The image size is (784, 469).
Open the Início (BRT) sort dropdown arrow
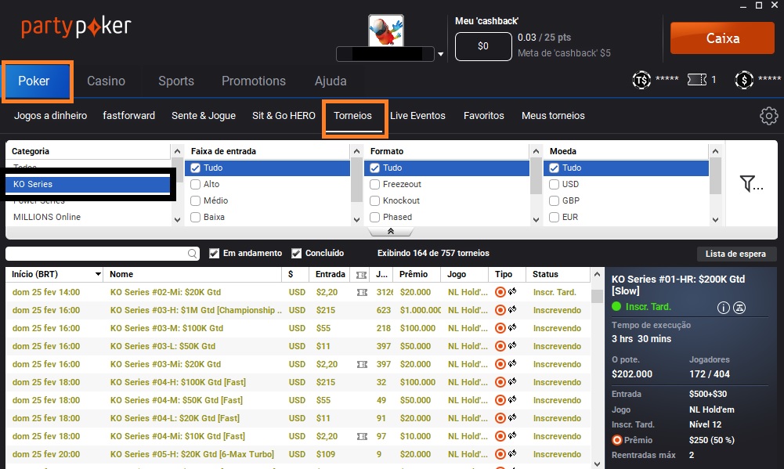pos(98,274)
